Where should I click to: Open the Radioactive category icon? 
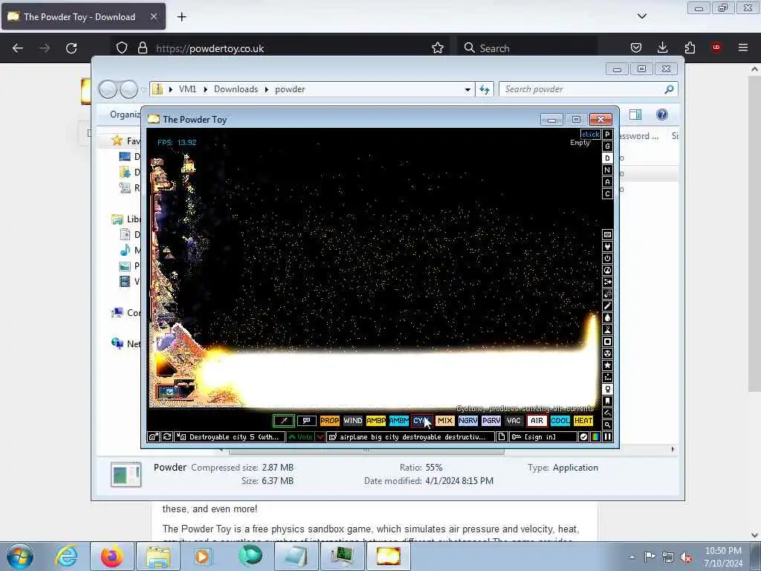[607, 353]
